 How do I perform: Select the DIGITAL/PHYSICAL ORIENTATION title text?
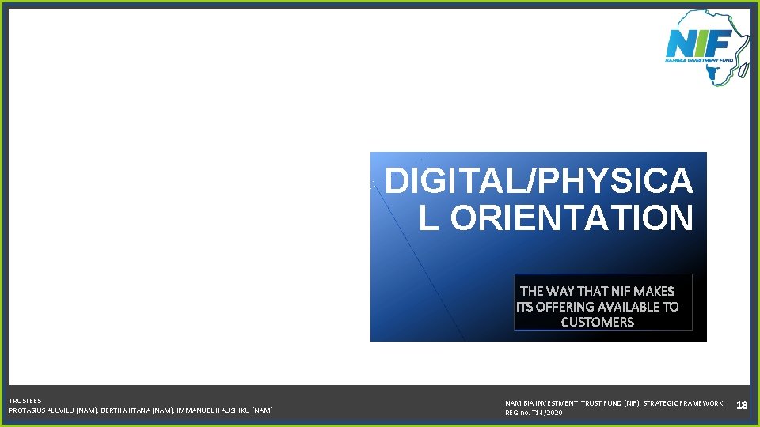(538, 199)
